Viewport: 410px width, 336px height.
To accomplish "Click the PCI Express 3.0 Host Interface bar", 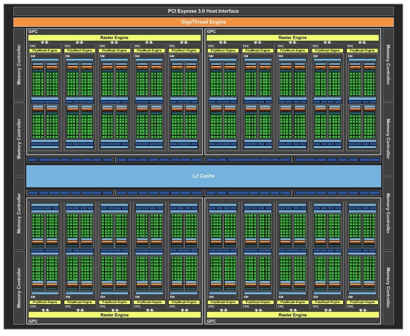I will (x=203, y=11).
